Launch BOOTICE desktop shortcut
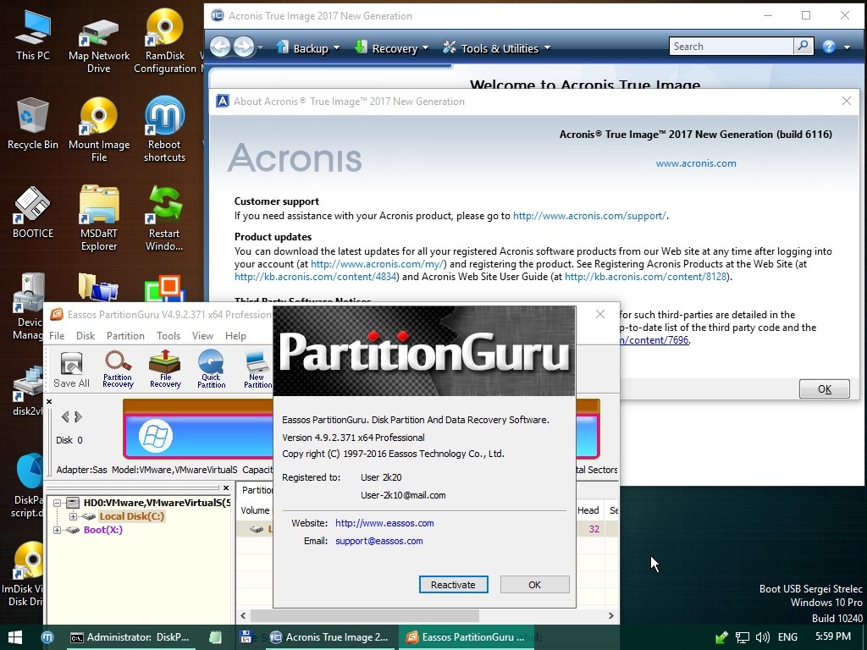 tap(33, 212)
